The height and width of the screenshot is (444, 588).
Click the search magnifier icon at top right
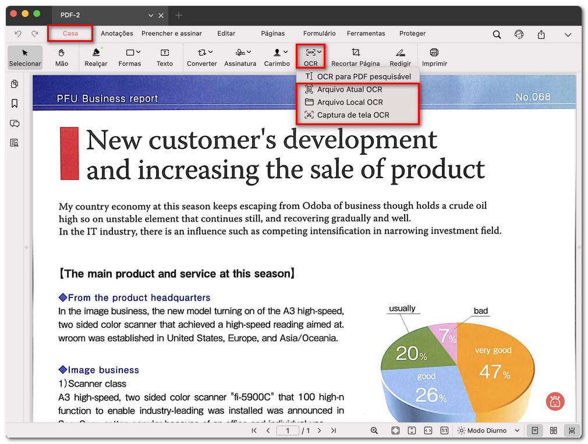tap(497, 34)
